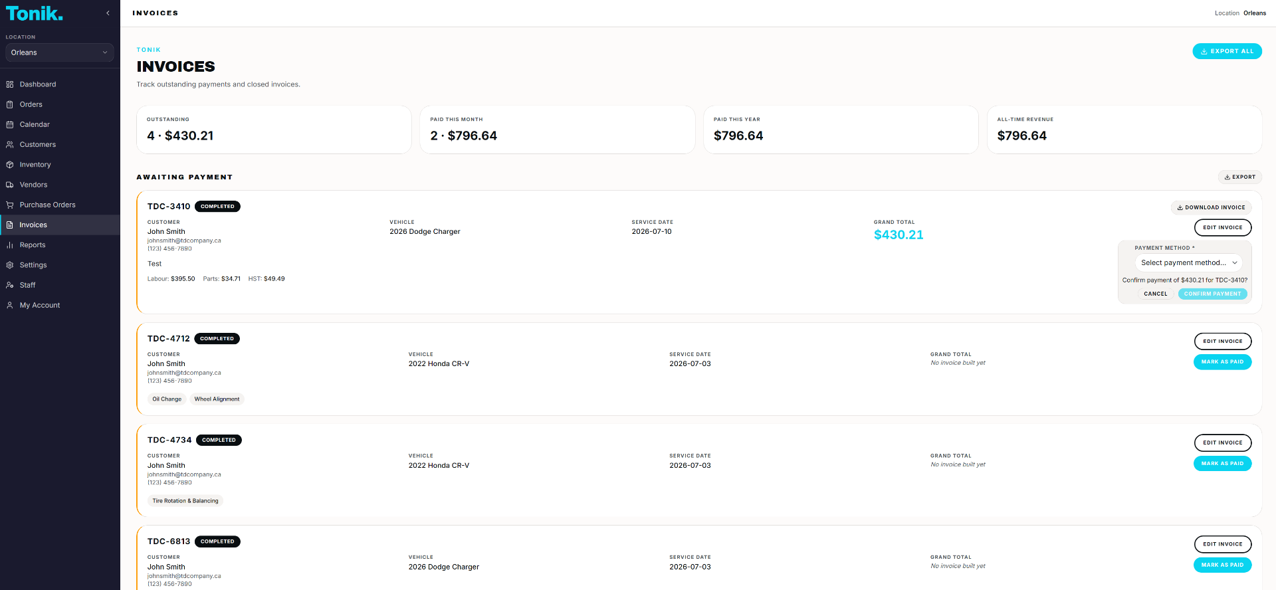
Task: Click the Completed badge on TDC-3410
Action: tap(217, 207)
